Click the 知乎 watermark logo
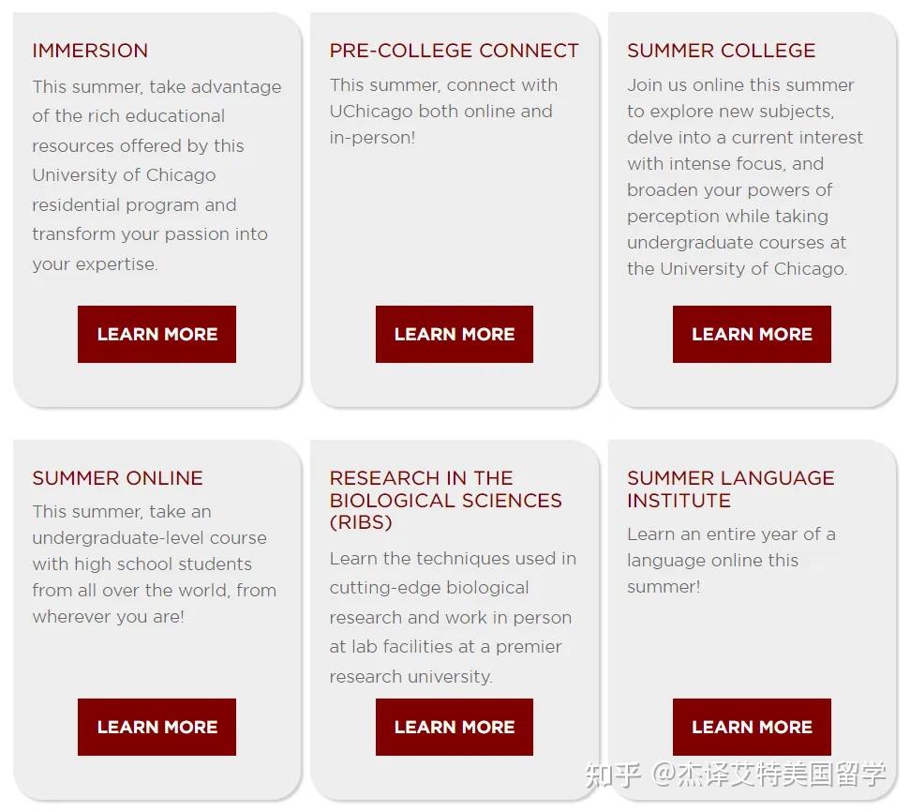The height and width of the screenshot is (812, 910). (613, 774)
